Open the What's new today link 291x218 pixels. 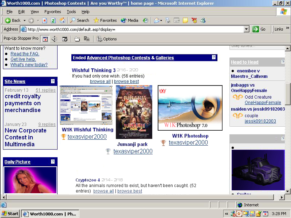(x=29, y=65)
